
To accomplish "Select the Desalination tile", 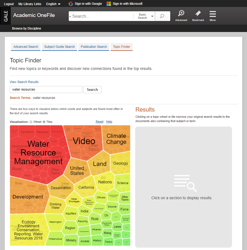I will click(61, 188).
